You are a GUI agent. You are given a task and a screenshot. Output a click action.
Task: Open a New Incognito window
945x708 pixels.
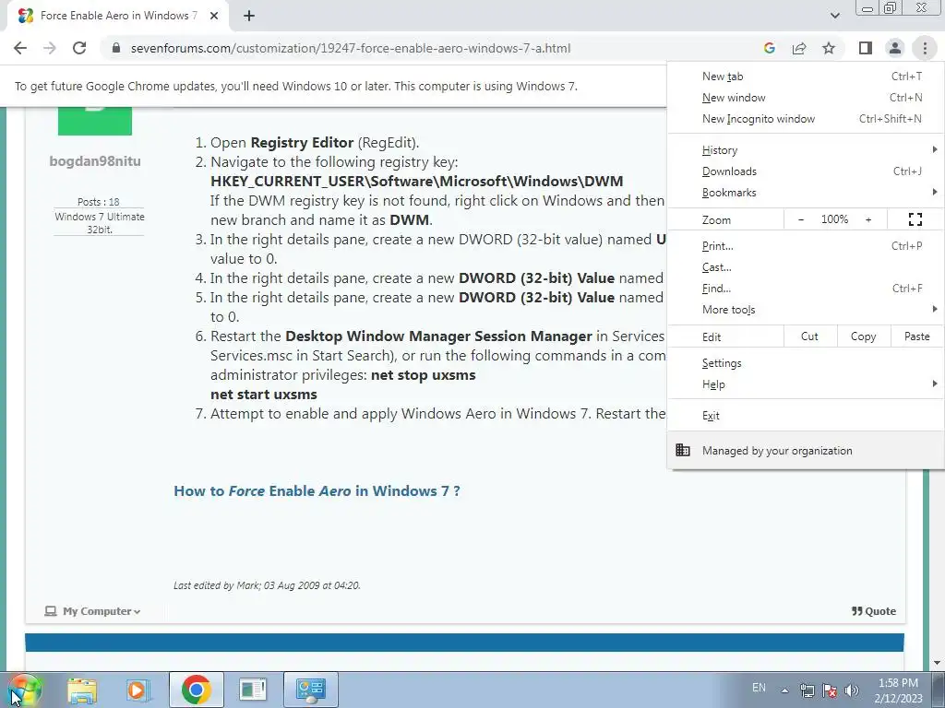click(x=806, y=119)
